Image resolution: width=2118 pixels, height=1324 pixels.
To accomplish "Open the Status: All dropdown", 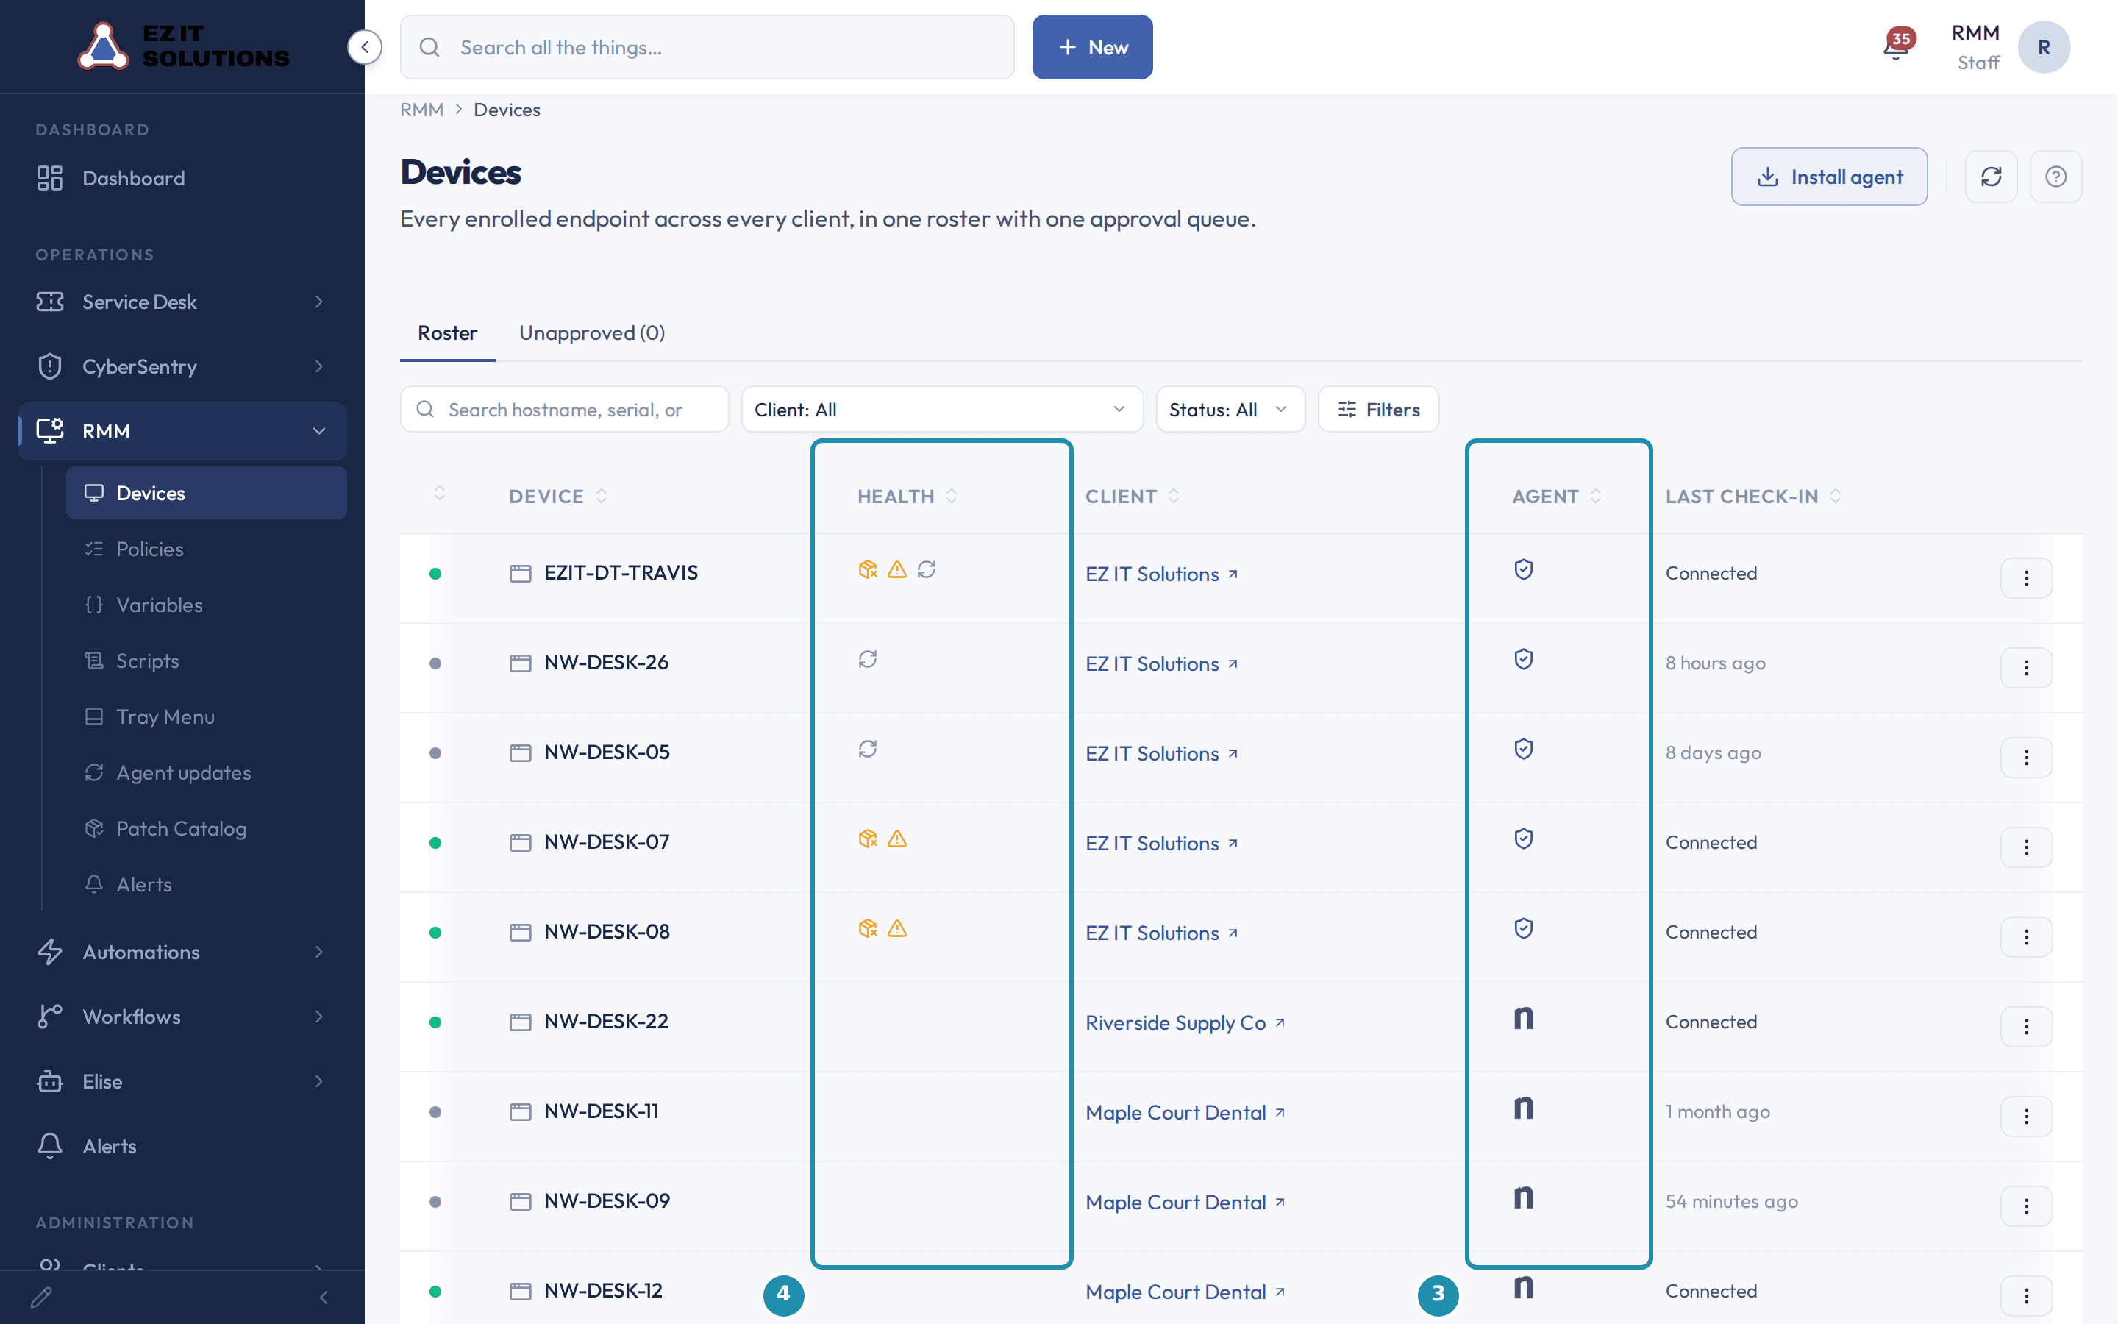I will (1230, 410).
